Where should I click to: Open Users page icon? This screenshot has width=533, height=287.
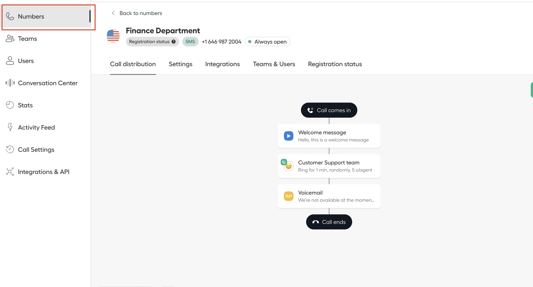tap(10, 61)
